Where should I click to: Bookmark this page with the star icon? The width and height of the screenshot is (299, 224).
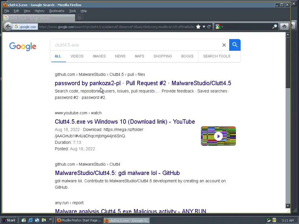point(198,27)
